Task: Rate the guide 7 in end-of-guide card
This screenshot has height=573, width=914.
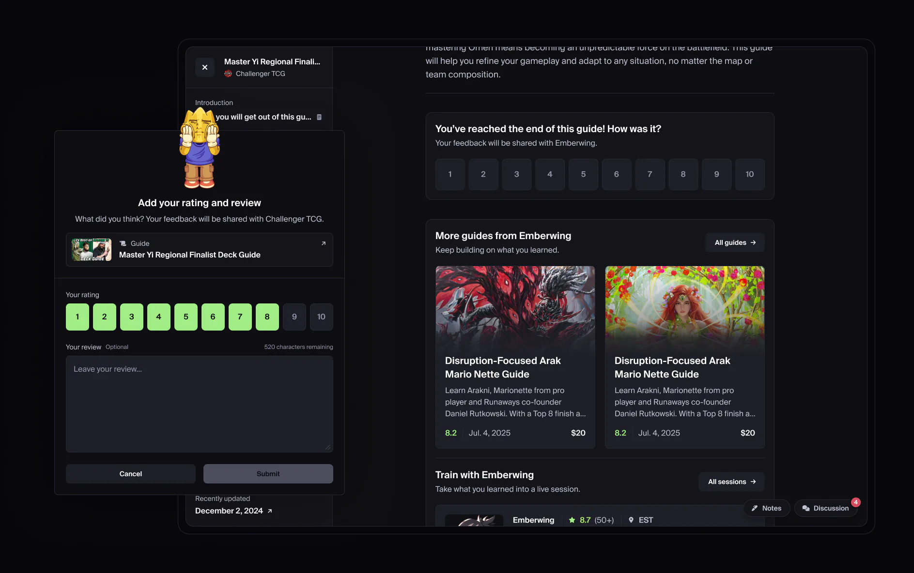Action: [650, 174]
